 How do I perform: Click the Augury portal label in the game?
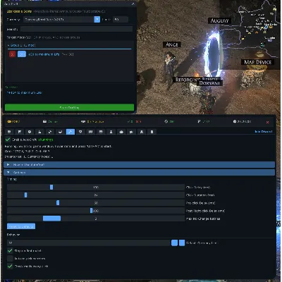[x=219, y=20]
